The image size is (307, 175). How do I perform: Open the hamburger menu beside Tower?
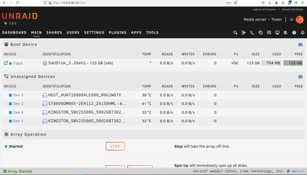coord(292,20)
